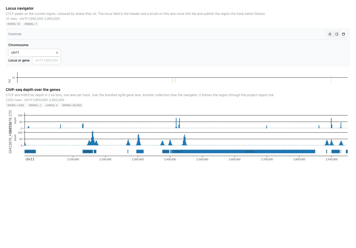Clear the chr11 chromosome selection
The width and height of the screenshot is (356, 248).
57,53
